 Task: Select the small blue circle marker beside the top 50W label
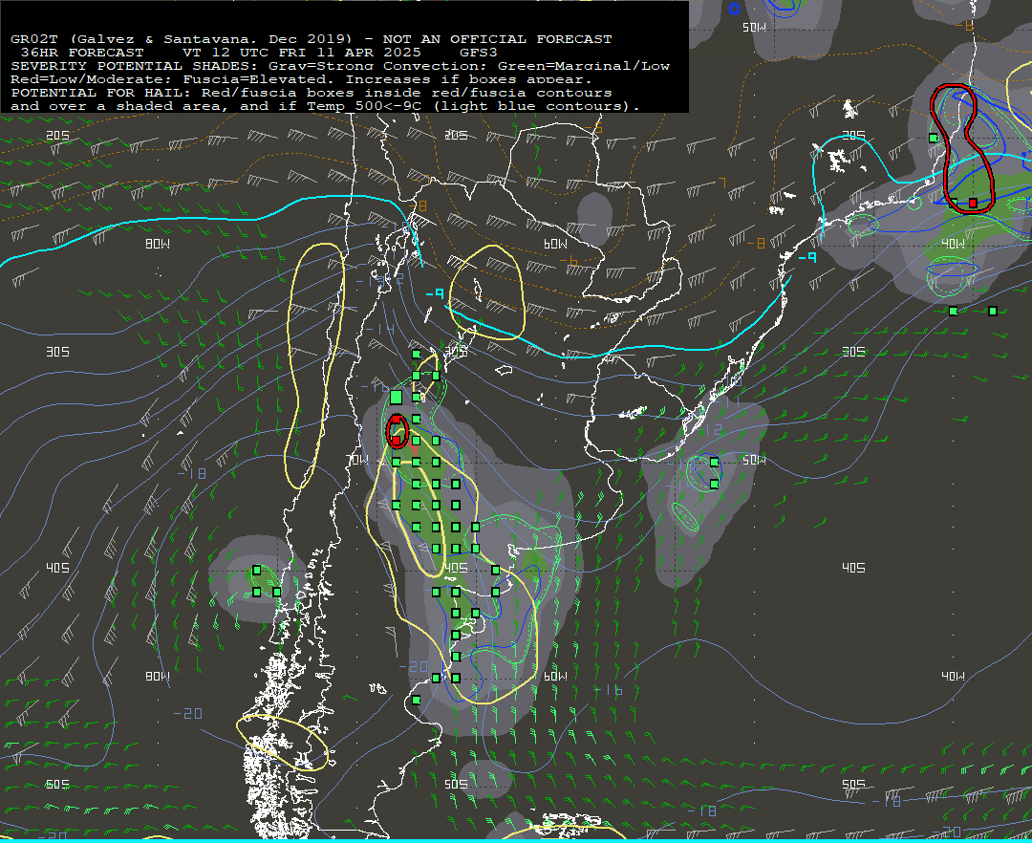(735, 9)
